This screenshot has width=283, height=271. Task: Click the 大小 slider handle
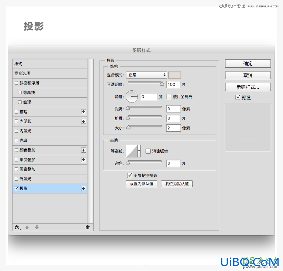point(128,127)
